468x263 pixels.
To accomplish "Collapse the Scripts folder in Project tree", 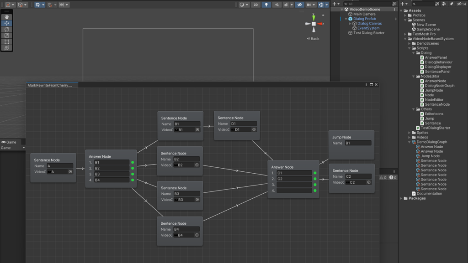I will (x=410, y=48).
